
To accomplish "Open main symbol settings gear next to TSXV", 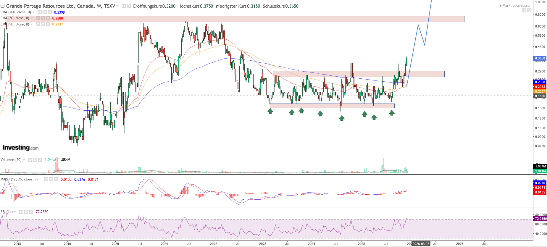I will pos(129,6).
